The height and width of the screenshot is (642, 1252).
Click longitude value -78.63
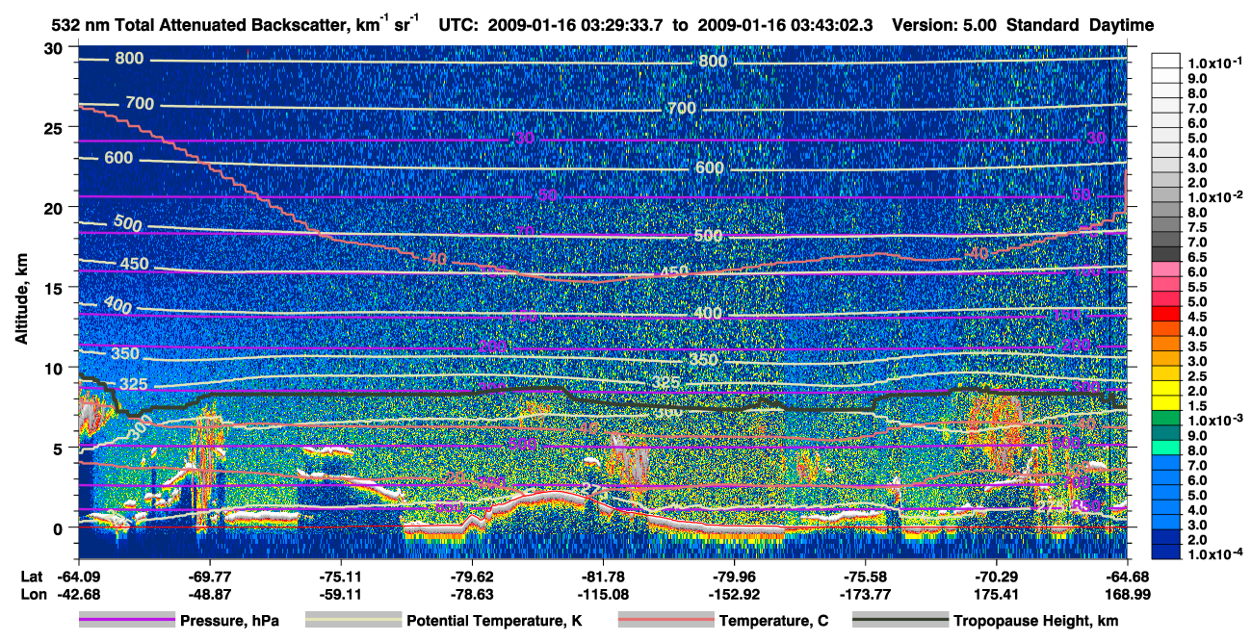click(x=472, y=594)
